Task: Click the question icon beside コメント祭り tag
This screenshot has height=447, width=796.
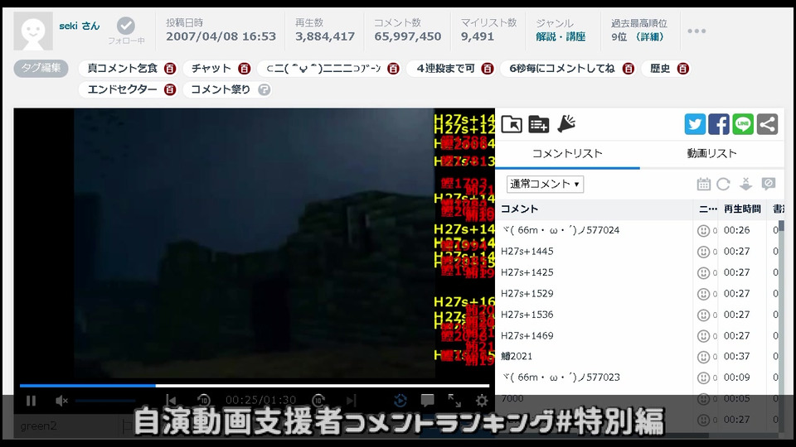Action: tap(264, 89)
